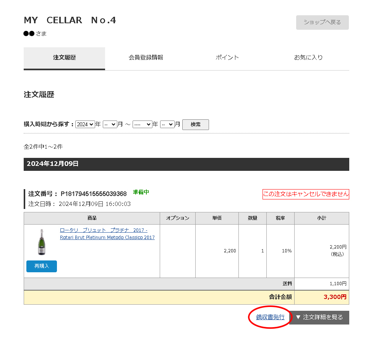Viewport: 376px width, 339px height.
Task: Click the red cancellation notice box
Action: 306,194
